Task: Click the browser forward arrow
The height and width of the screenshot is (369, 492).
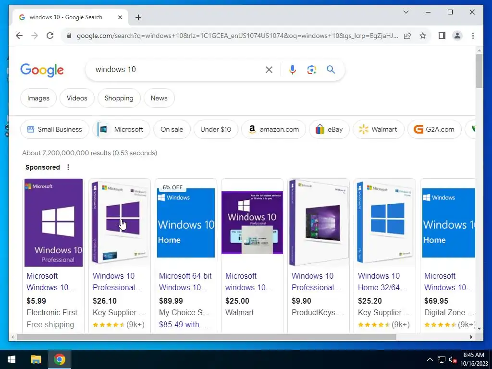Action: click(35, 36)
